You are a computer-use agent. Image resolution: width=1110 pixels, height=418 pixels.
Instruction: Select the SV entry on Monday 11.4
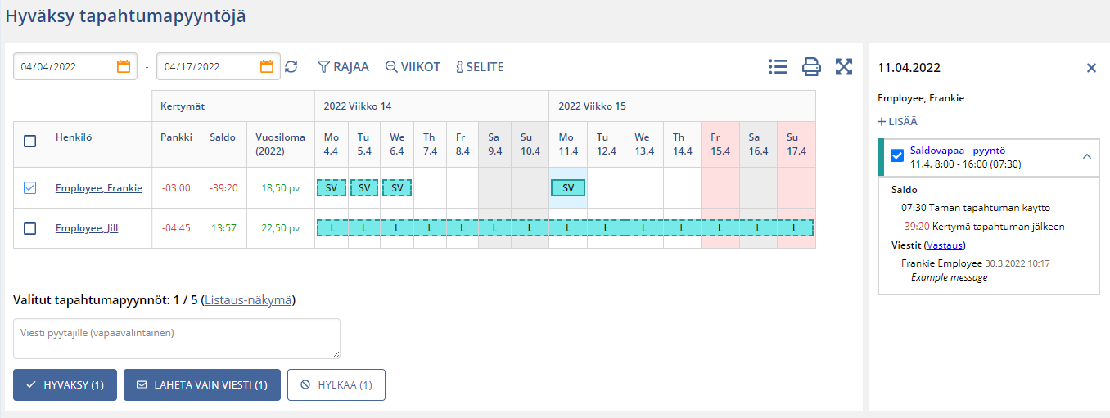point(568,188)
